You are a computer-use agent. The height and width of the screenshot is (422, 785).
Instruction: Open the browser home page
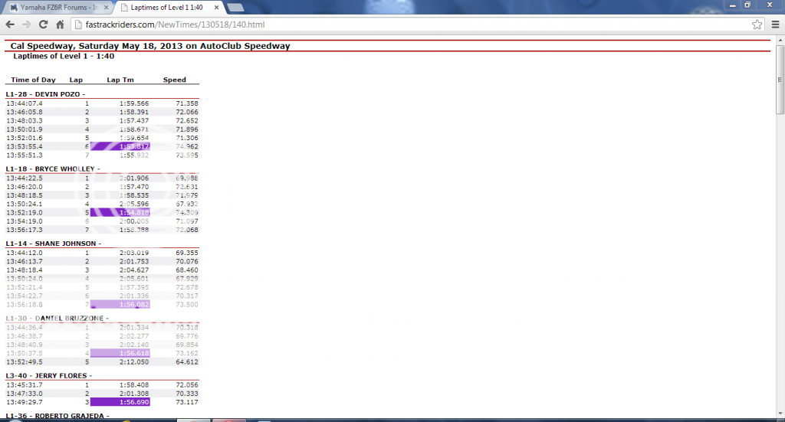[x=60, y=25]
